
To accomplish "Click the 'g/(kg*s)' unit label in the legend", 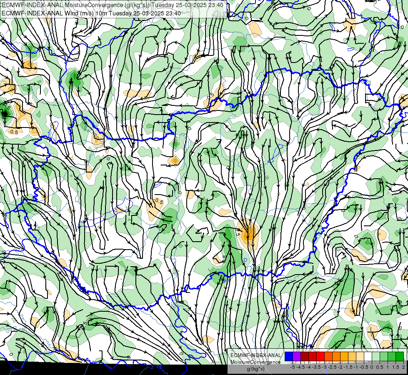I will [x=255, y=369].
